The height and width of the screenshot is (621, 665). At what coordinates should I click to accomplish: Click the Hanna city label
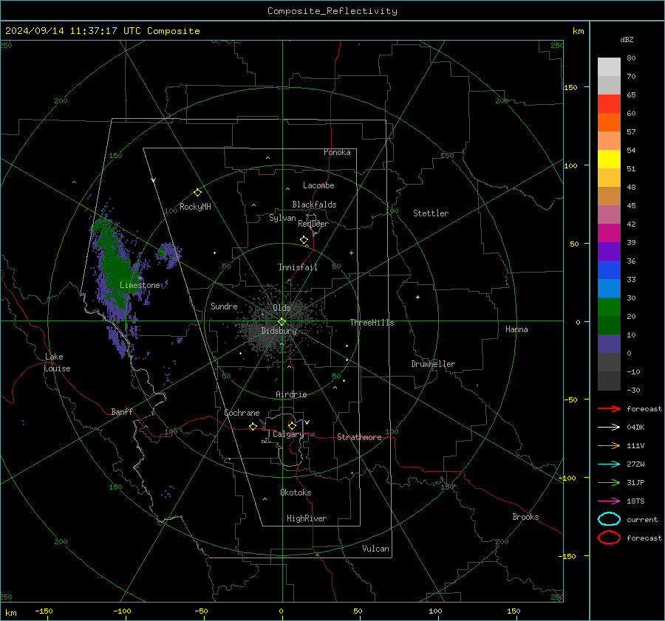click(516, 329)
